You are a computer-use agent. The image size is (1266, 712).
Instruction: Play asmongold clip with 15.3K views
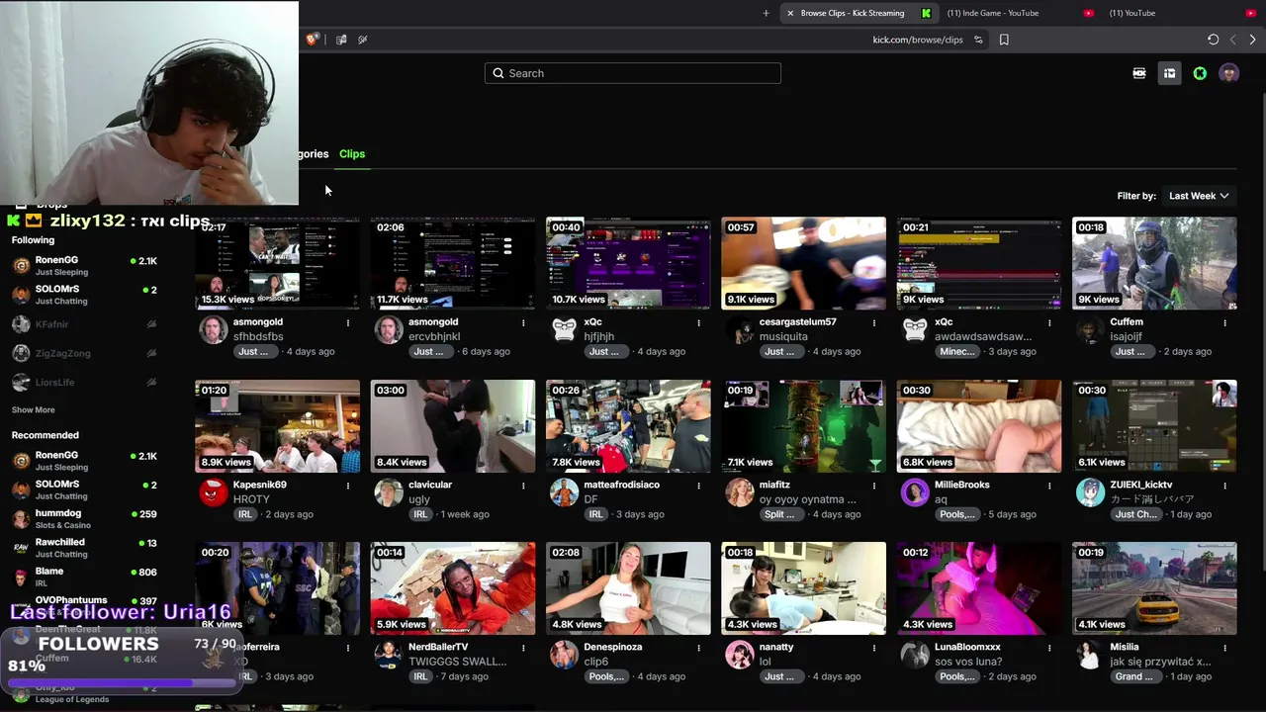[x=278, y=264]
